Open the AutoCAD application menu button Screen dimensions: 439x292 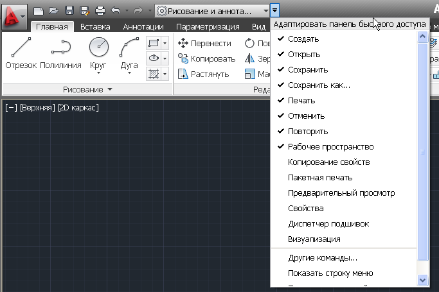[15, 17]
